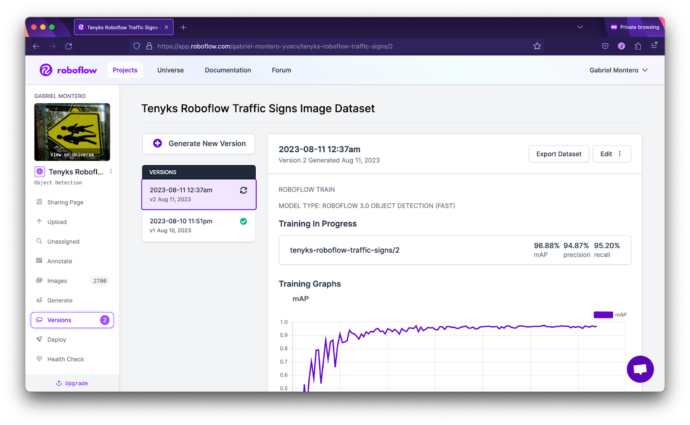Select the Upload icon in the sidebar

[x=39, y=222]
